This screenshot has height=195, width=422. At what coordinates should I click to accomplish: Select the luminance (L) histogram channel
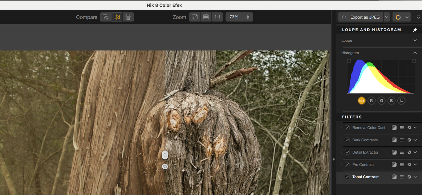click(401, 101)
